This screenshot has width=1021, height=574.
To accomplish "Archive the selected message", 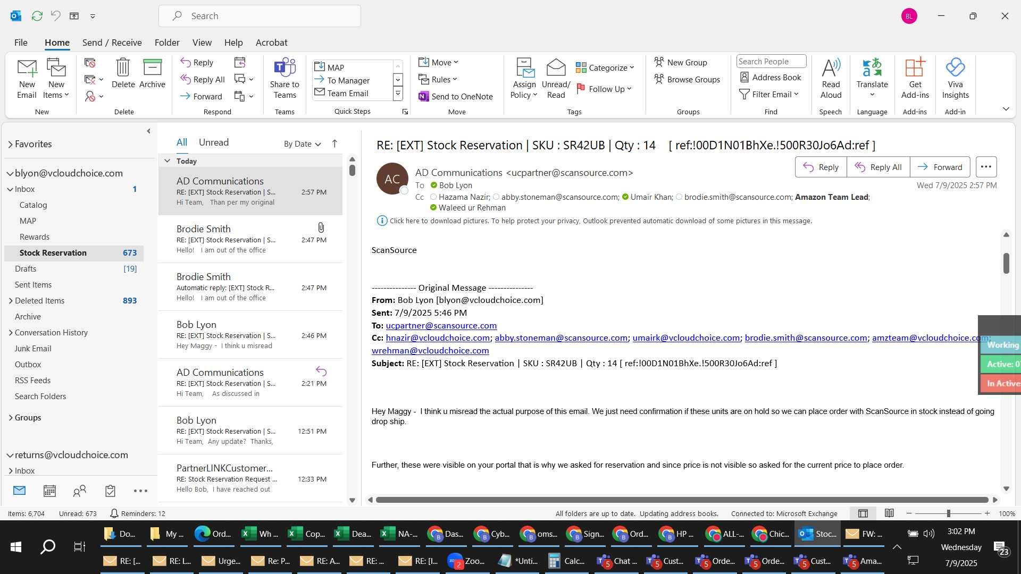I will pyautogui.click(x=152, y=73).
